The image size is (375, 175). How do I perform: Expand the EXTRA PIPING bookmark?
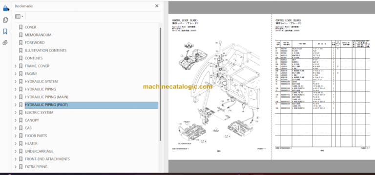[x=16, y=167]
